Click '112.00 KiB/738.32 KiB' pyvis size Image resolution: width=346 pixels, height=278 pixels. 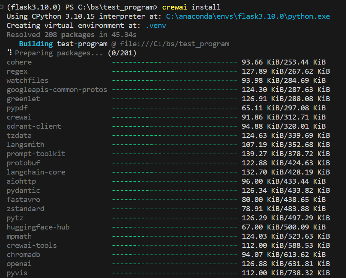(x=286, y=273)
